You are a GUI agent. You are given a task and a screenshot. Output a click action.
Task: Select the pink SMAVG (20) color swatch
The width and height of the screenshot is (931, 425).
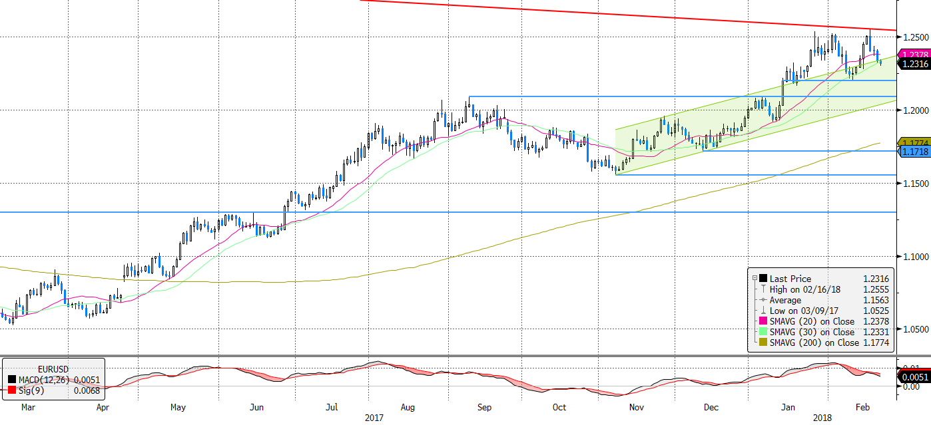click(763, 321)
